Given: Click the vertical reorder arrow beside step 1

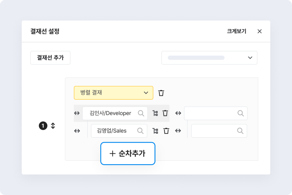Looking at the screenshot, I should 53,126.
